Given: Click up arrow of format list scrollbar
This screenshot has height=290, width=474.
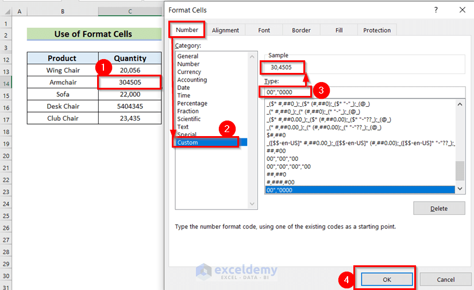Looking at the screenshot, I should tap(460, 105).
